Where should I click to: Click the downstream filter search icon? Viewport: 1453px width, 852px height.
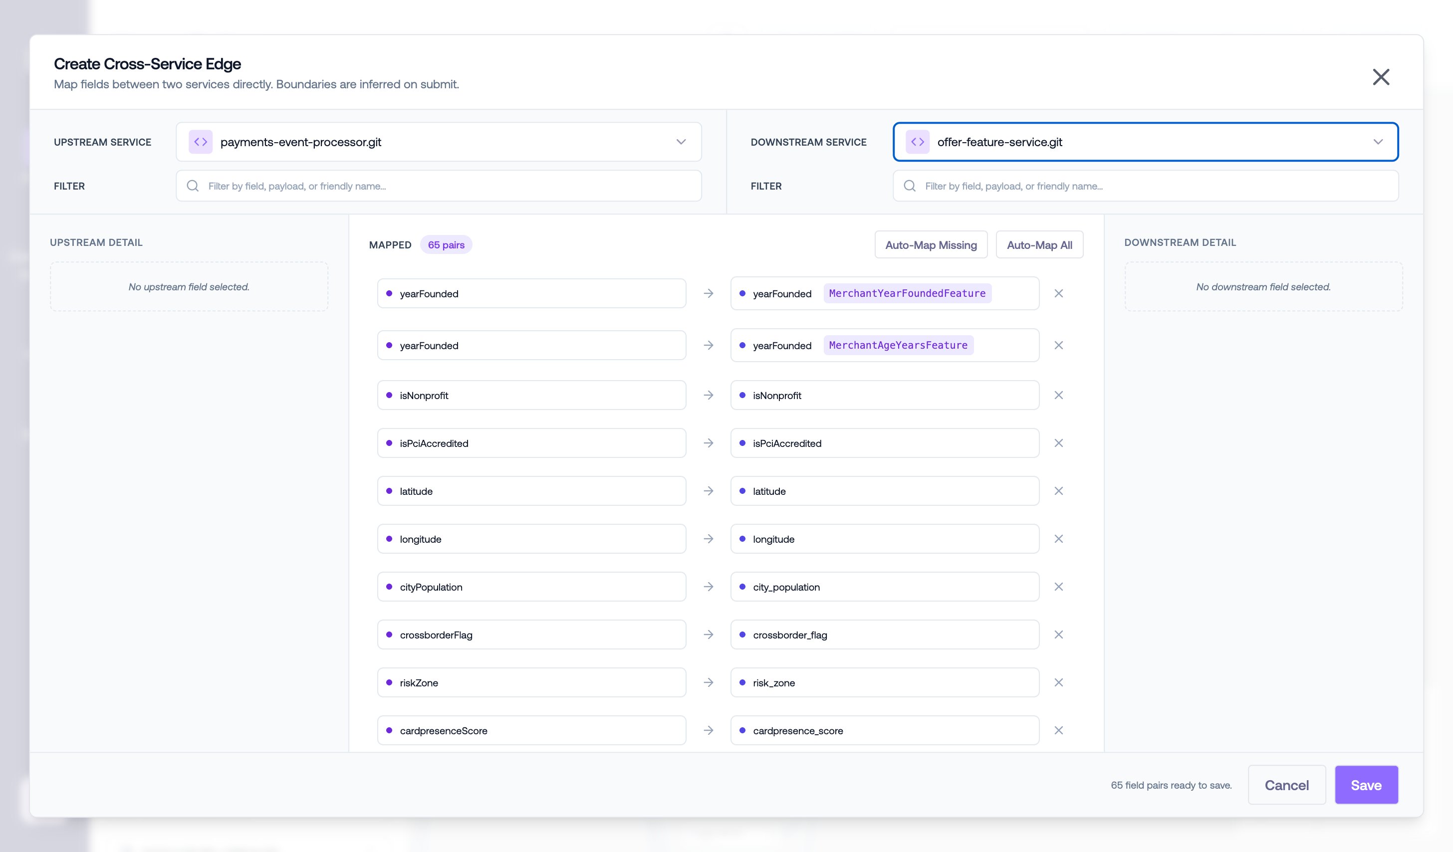pos(909,186)
